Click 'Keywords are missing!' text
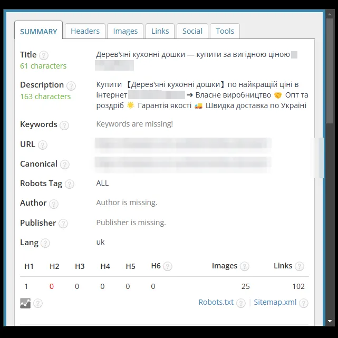The height and width of the screenshot is (338, 338). 134,124
